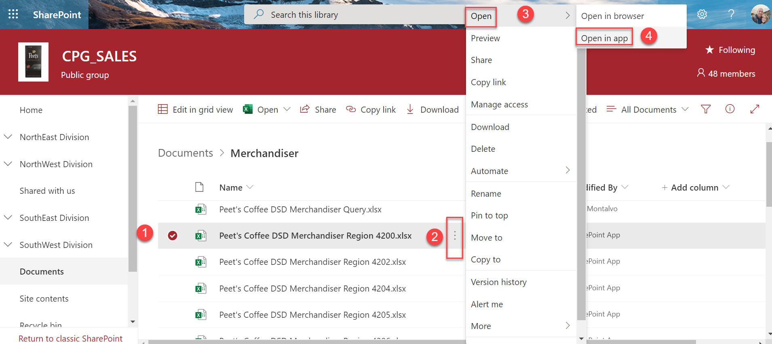The height and width of the screenshot is (344, 772).
Task: Click the Following star icon
Action: tap(709, 50)
